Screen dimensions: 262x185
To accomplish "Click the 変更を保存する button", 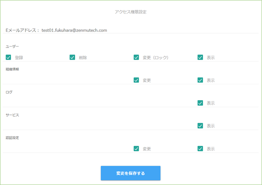I will (130, 173).
